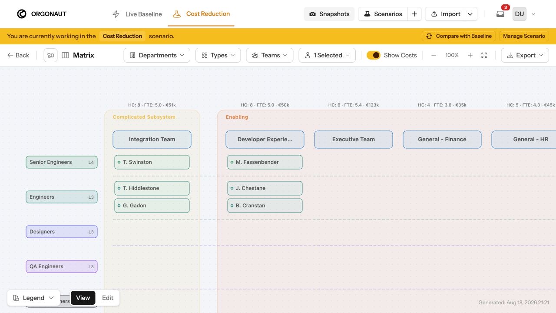The image size is (556, 313).
Task: Open M. Fassenbender person card
Action: point(265,162)
